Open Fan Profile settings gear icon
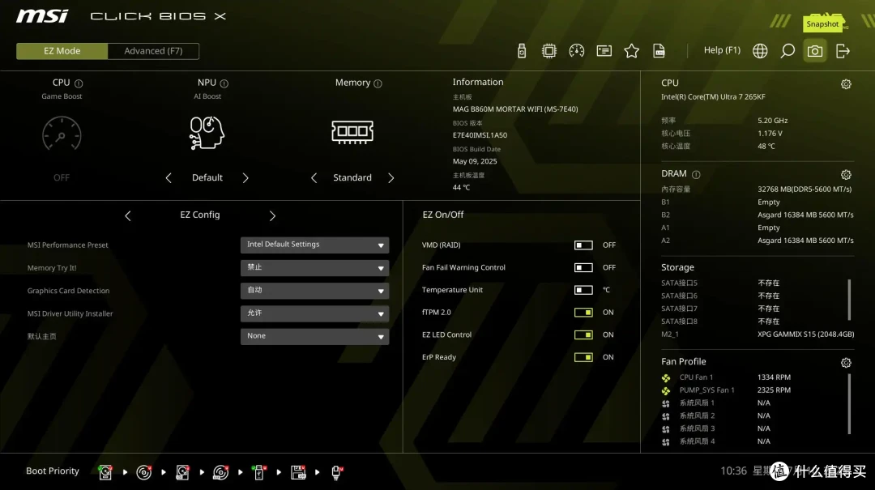 click(846, 363)
